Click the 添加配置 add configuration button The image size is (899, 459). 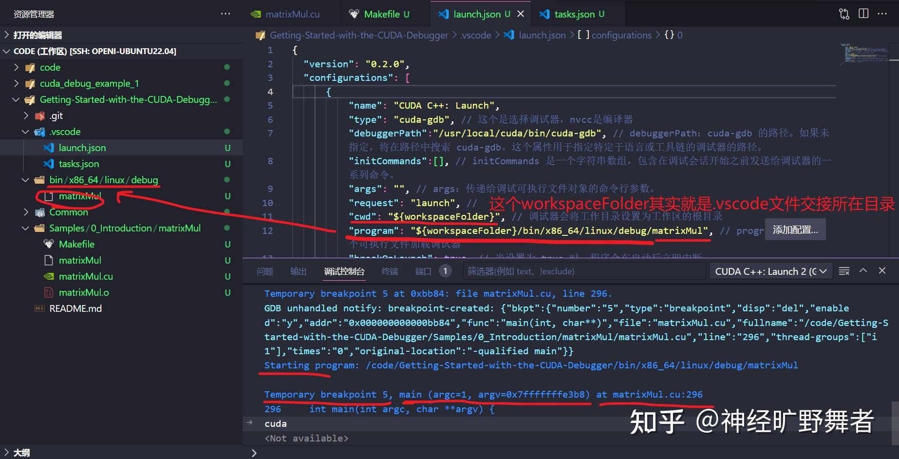[x=795, y=229]
